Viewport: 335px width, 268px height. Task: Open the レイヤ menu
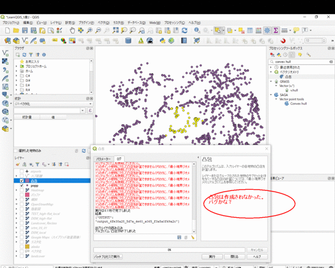[x=56, y=23]
